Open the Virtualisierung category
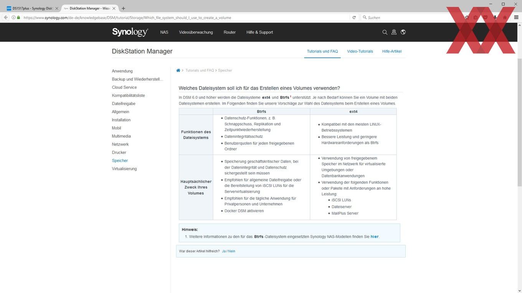This screenshot has width=522, height=293. point(124,169)
